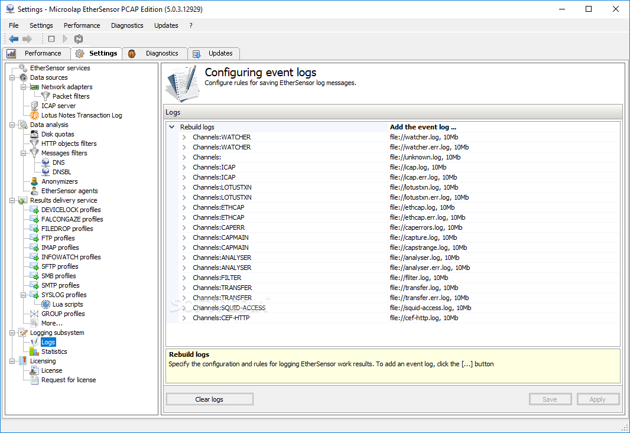Select IMAP profiles in the tree
This screenshot has width=630, height=433.
[60, 248]
